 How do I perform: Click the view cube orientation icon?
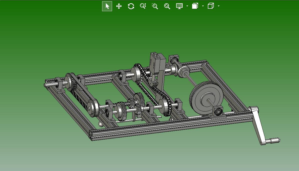tap(211, 6)
